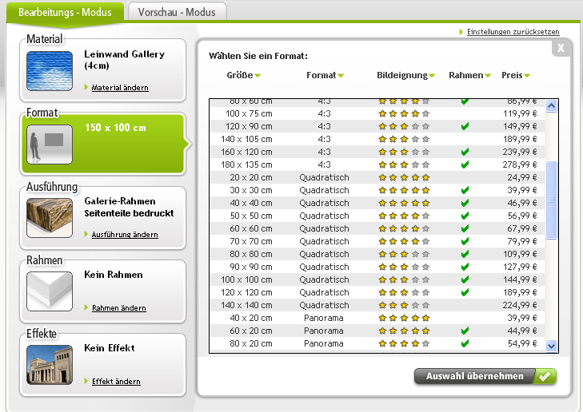Click the Format size silhouette icon

click(49, 144)
